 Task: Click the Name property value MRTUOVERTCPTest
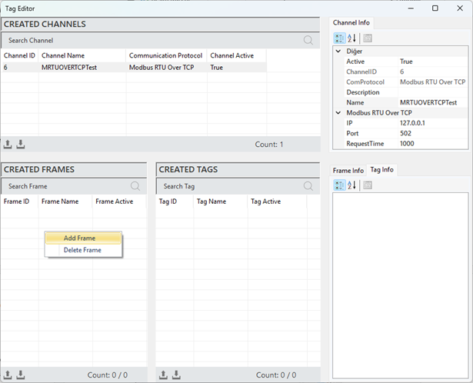click(432, 102)
